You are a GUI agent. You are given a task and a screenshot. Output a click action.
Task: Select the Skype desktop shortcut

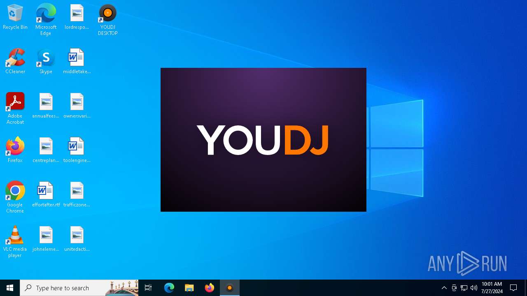(46, 61)
